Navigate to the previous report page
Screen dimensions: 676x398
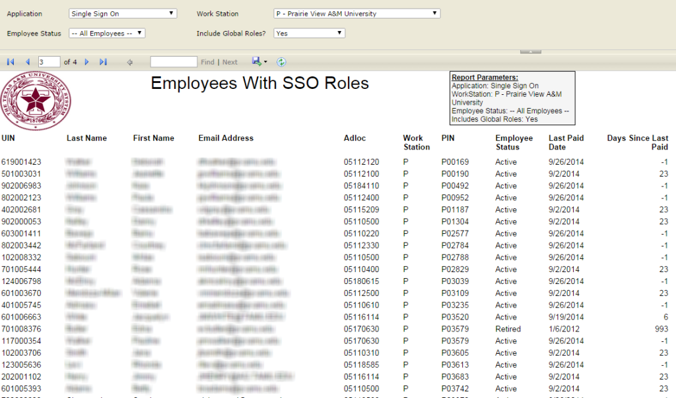click(26, 61)
